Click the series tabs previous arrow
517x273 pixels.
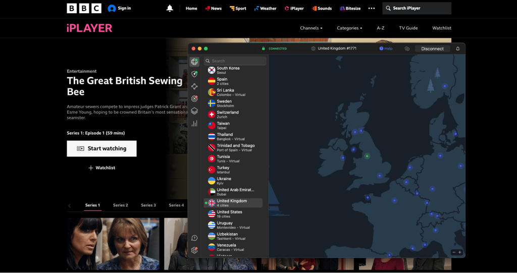(x=69, y=206)
